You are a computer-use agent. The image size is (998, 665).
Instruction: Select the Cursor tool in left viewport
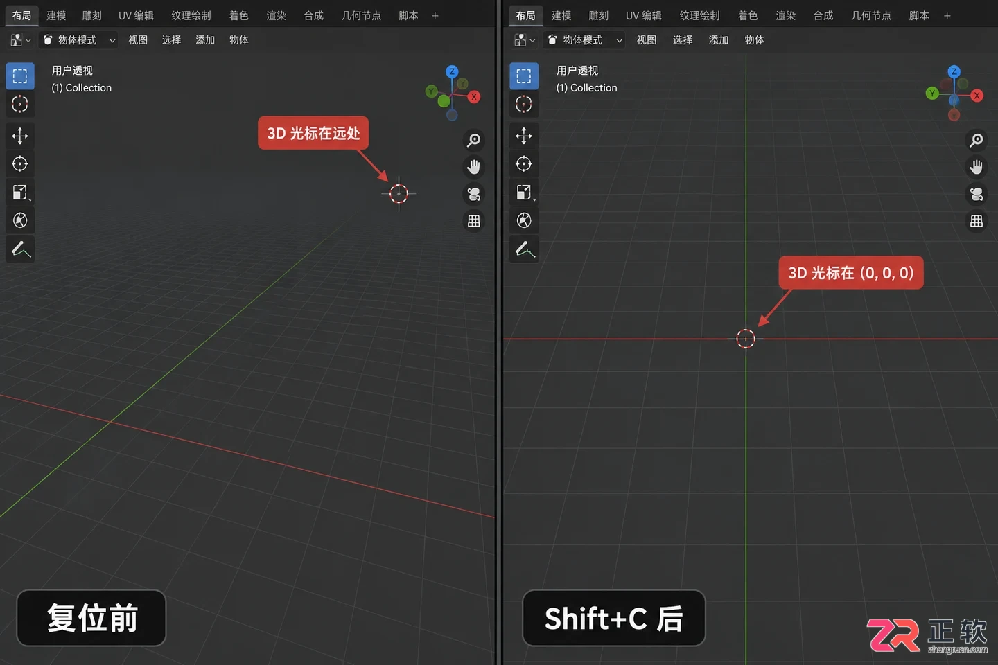(20, 105)
